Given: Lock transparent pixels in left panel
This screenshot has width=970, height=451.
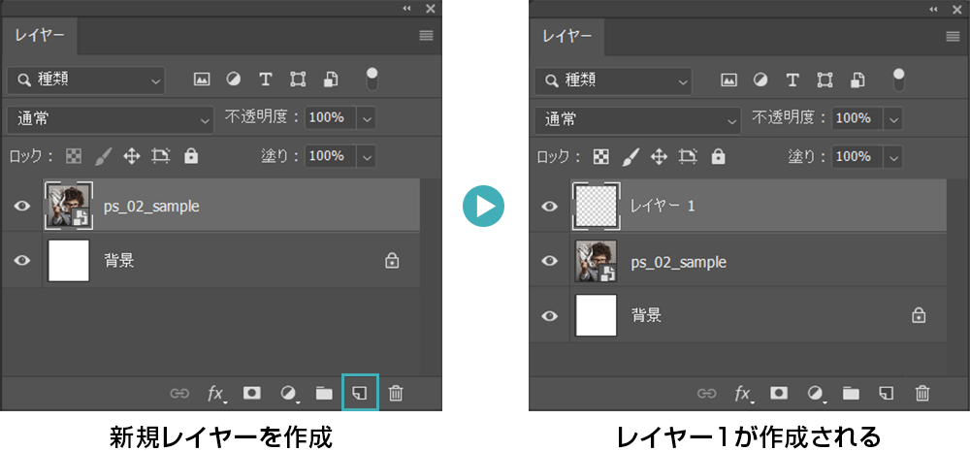Looking at the screenshot, I should click(73, 156).
